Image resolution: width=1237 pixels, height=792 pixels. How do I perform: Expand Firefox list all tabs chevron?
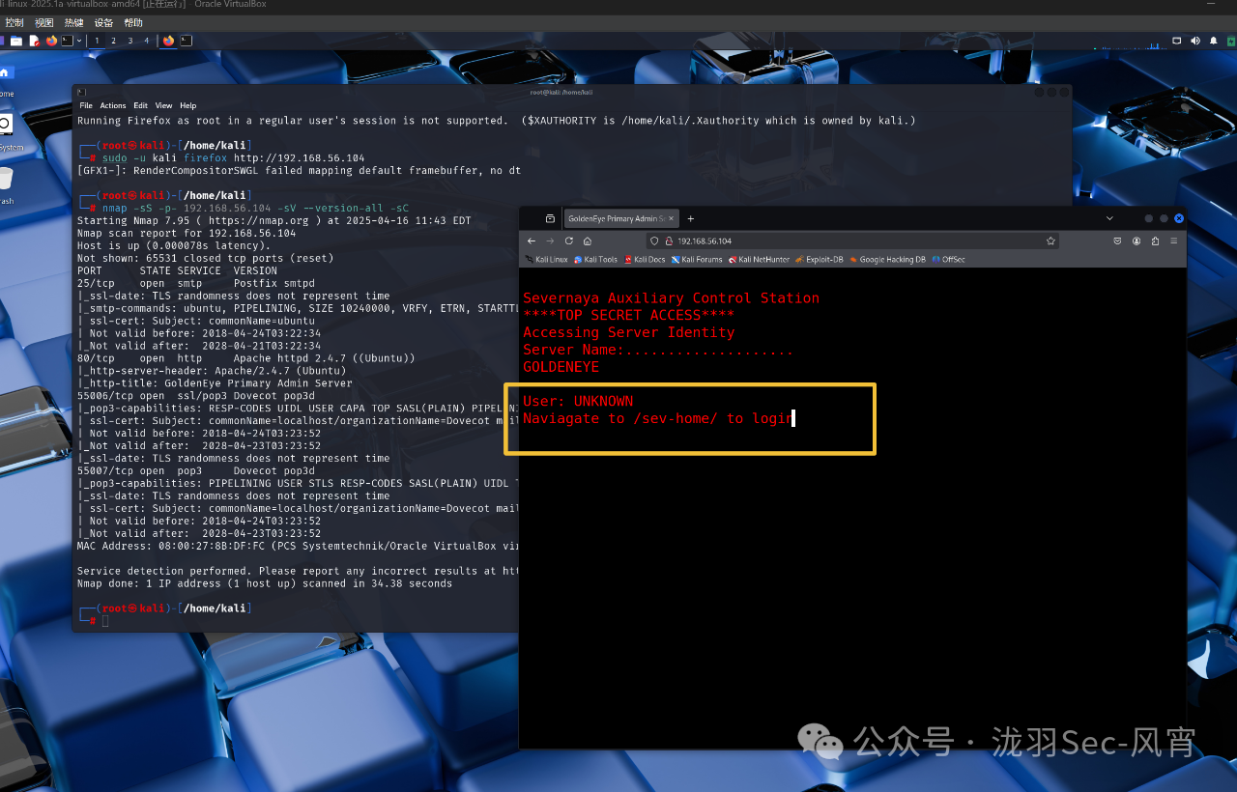tap(1109, 218)
